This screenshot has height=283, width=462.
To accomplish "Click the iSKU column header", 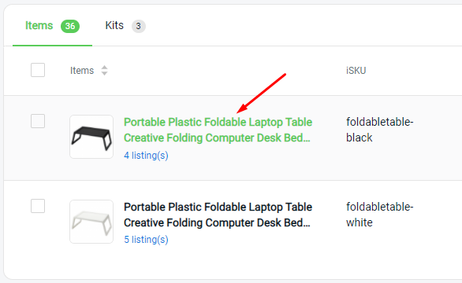I will (x=356, y=71).
